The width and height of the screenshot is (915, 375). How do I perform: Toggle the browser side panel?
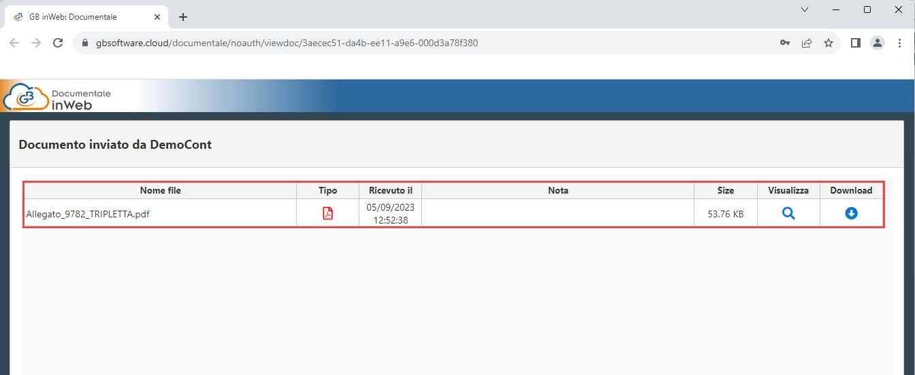click(856, 43)
